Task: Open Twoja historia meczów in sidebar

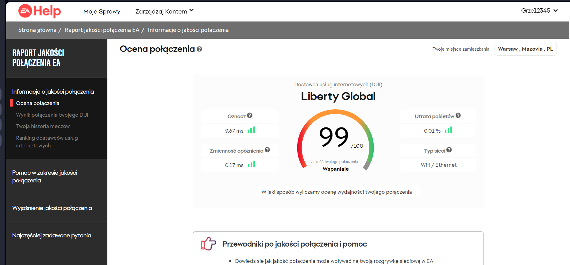Action: (x=43, y=126)
